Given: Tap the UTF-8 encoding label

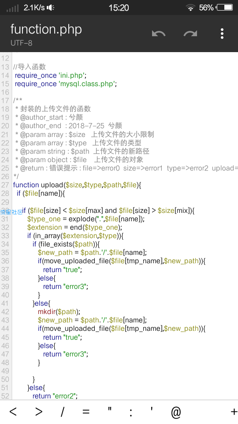Looking at the screenshot, I should click(x=21, y=43).
